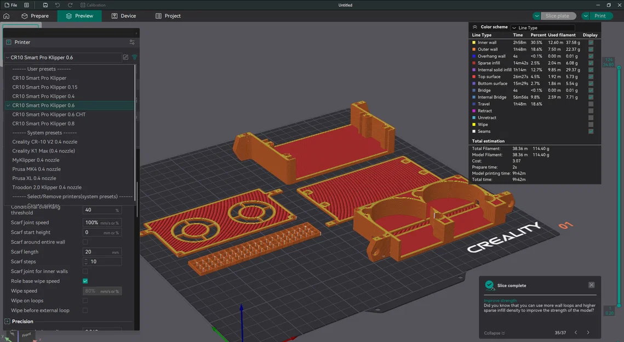The height and width of the screenshot is (342, 624).
Task: Click the Home icon in the top toolbar
Action: pos(7,16)
